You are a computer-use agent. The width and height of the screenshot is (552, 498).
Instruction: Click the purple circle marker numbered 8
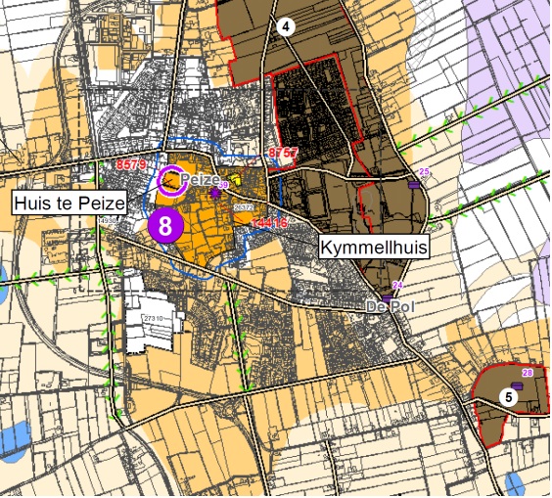[x=165, y=225]
